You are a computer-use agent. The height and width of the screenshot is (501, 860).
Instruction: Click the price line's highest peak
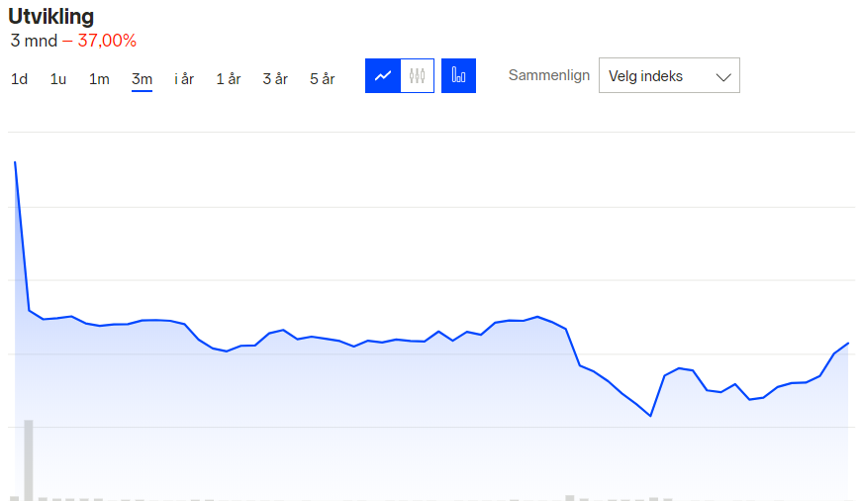tap(15, 161)
